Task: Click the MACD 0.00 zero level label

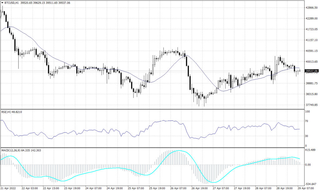Action: (x=308, y=165)
